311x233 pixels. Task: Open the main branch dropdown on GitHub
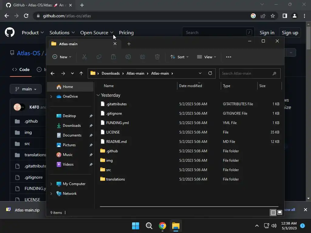click(26, 89)
